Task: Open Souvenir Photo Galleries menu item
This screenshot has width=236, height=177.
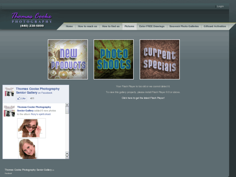Action: click(x=184, y=26)
